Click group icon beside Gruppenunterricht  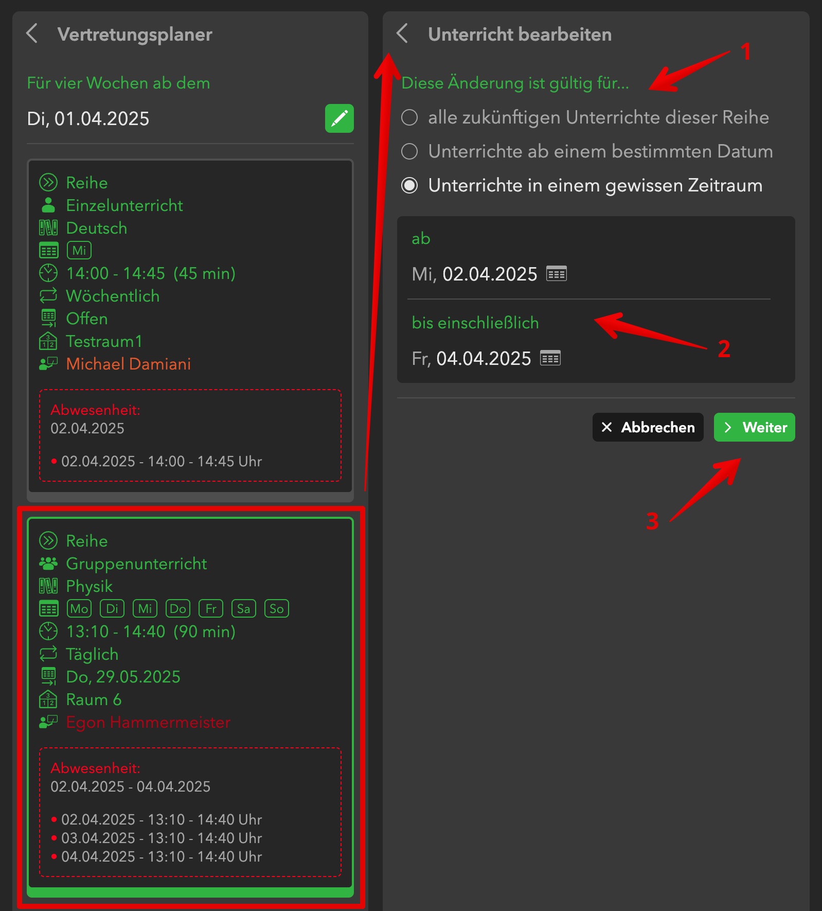(x=48, y=564)
